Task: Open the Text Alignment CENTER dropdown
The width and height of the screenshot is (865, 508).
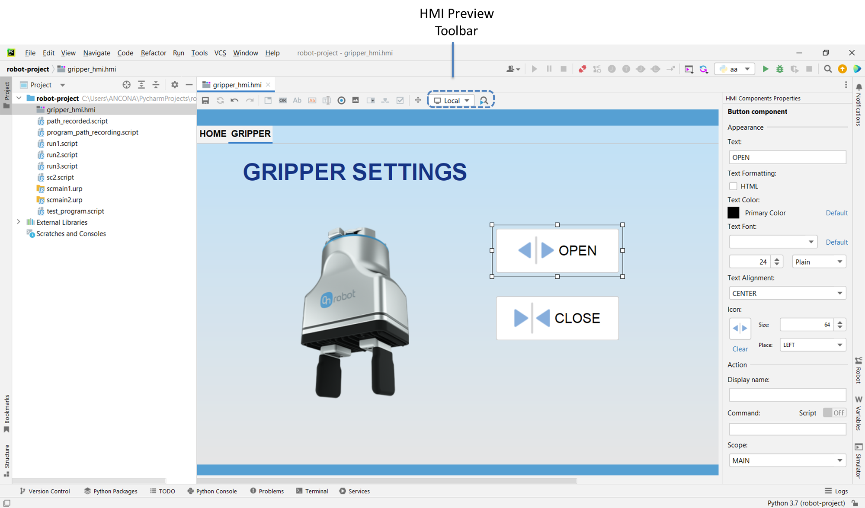Action: 787,293
